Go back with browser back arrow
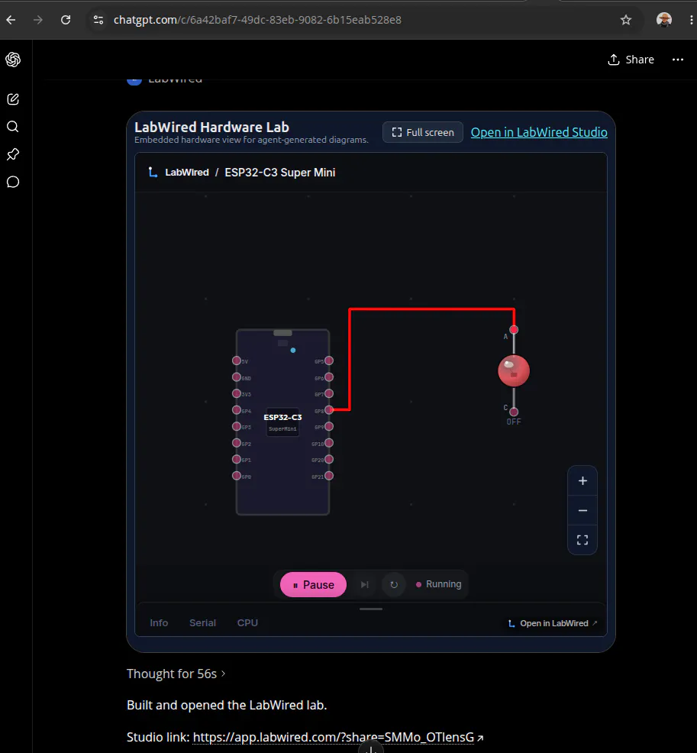The width and height of the screenshot is (697, 753). pyautogui.click(x=11, y=20)
